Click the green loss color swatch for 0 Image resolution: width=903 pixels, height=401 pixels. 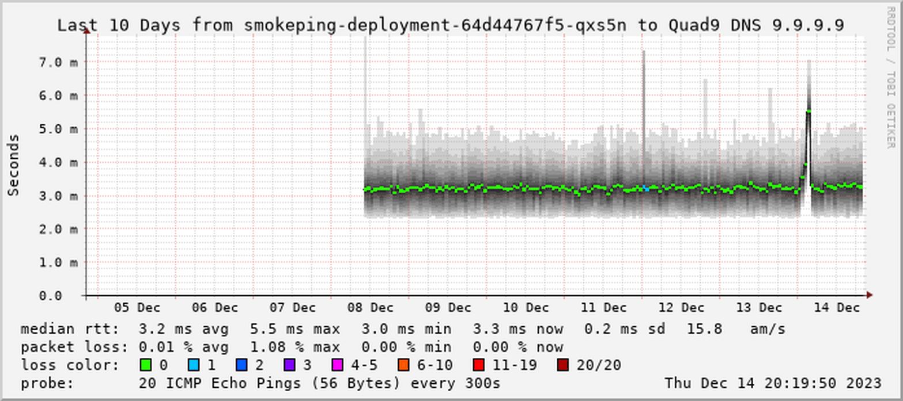pyautogui.click(x=146, y=365)
